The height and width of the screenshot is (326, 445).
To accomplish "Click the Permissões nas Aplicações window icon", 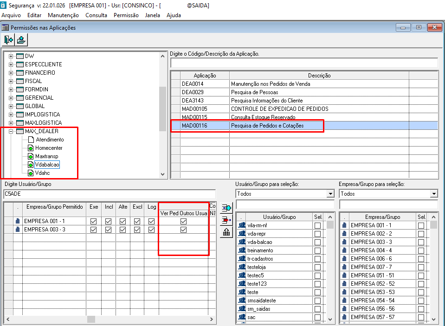I will click(5, 27).
